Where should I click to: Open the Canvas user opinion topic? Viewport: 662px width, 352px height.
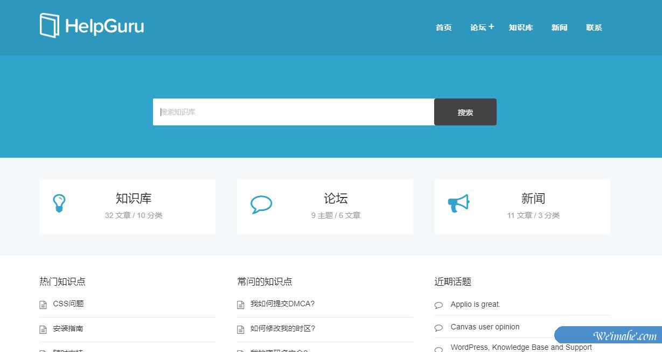tap(485, 327)
